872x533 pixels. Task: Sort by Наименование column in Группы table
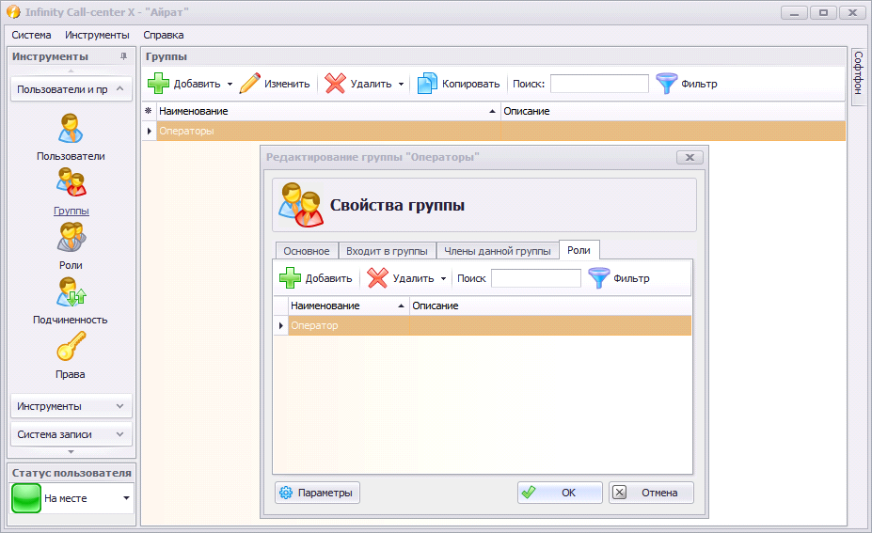pos(328,111)
